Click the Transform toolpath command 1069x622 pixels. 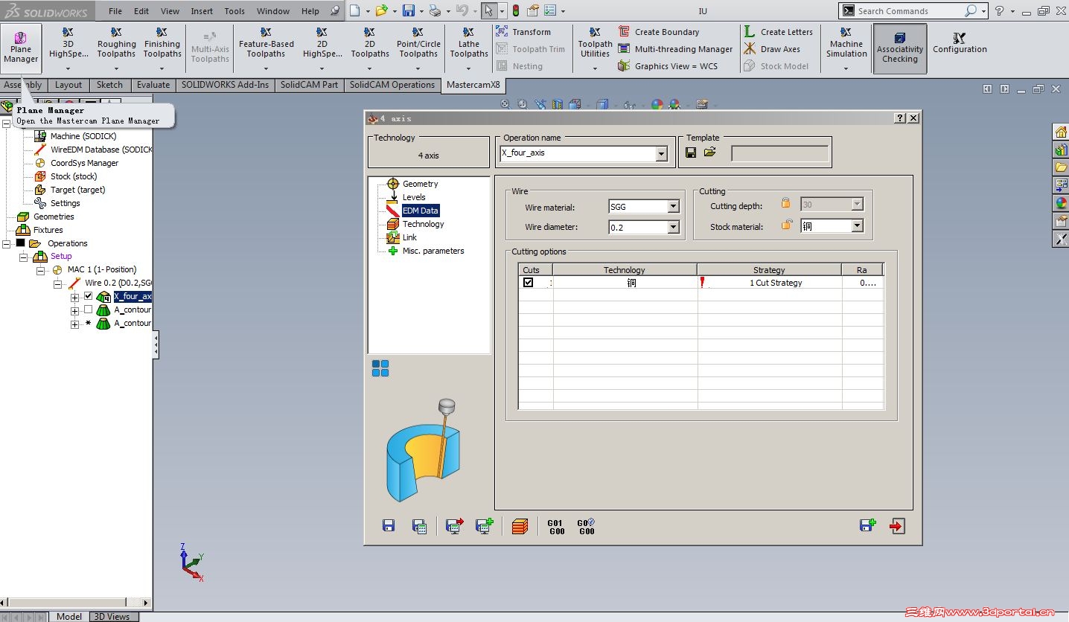click(523, 32)
